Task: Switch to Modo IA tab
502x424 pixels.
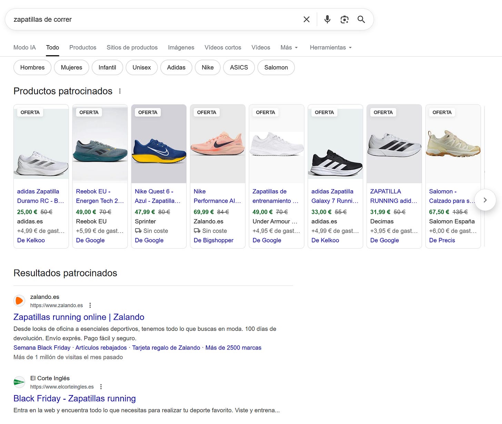Action: [24, 48]
